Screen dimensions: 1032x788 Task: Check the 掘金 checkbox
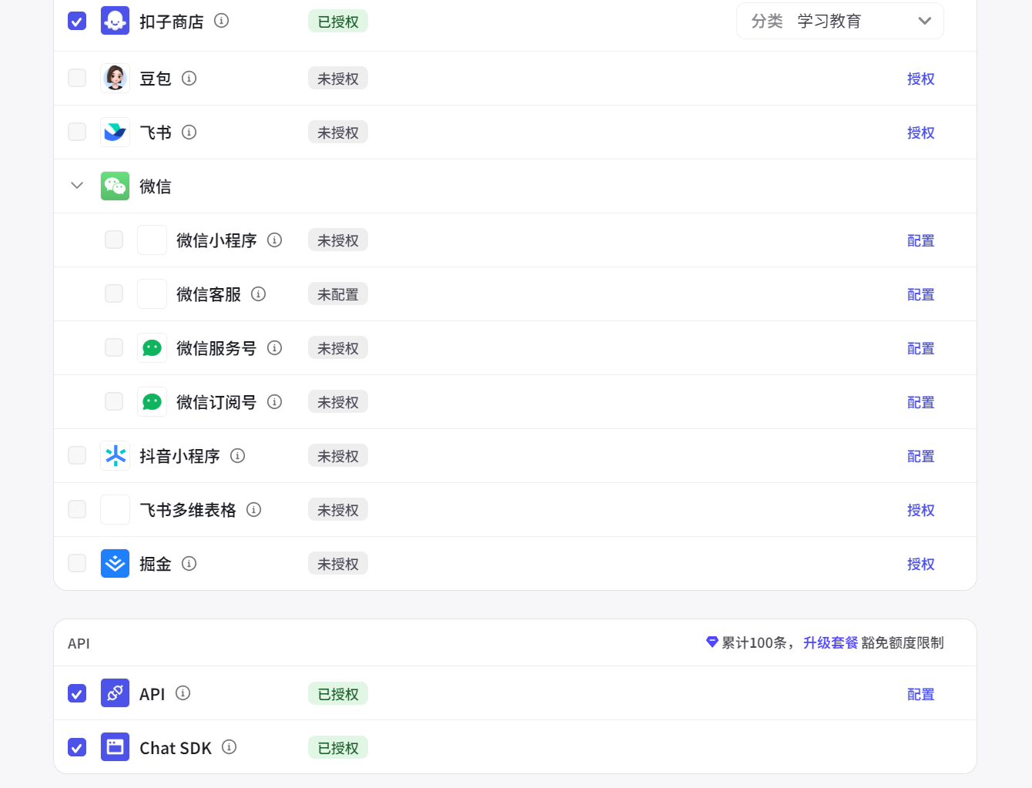pyautogui.click(x=77, y=563)
